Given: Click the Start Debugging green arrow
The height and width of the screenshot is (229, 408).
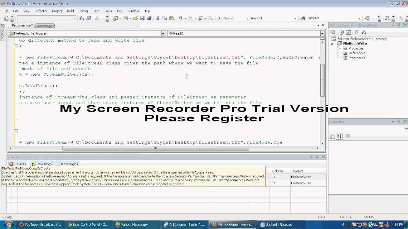Looking at the screenshot, I should pos(219,18).
